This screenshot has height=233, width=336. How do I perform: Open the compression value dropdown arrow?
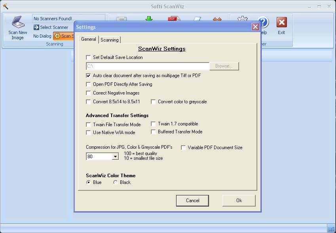pos(115,157)
